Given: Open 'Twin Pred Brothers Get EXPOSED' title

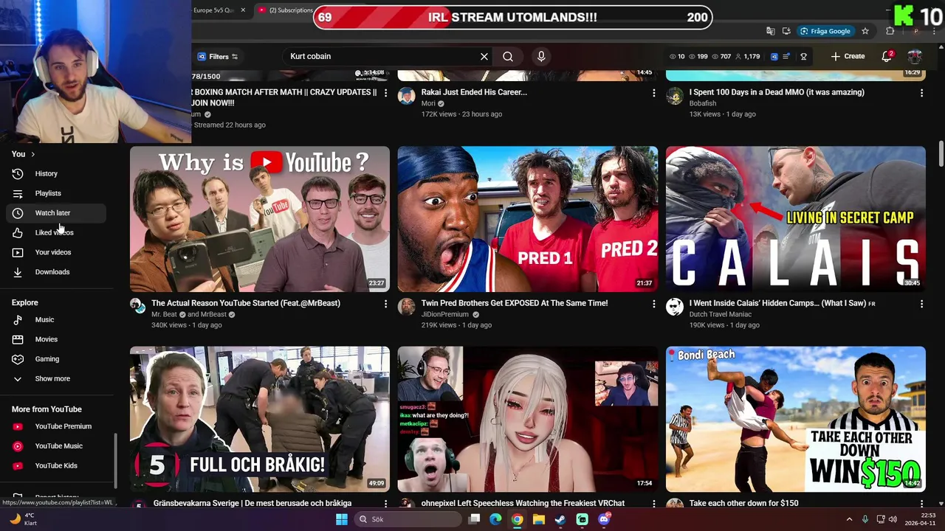Looking at the screenshot, I should tap(515, 303).
